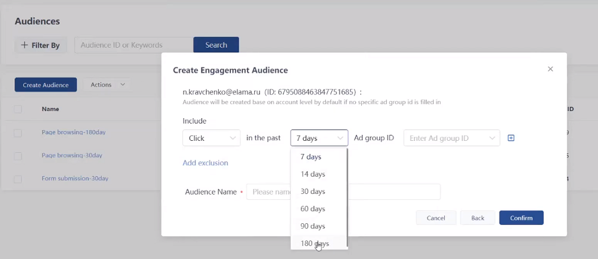Image resolution: width=598 pixels, height=259 pixels.
Task: Select the 90 days option
Action: point(313,226)
